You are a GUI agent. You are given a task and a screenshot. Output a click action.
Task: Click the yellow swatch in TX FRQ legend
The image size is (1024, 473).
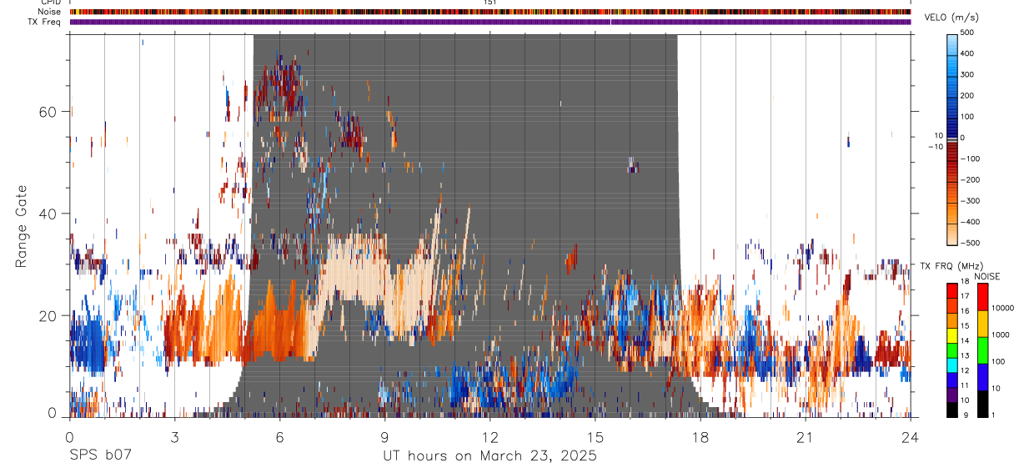tap(951, 334)
